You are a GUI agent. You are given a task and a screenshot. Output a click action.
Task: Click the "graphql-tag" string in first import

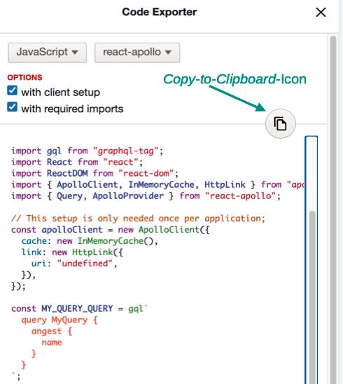126,151
